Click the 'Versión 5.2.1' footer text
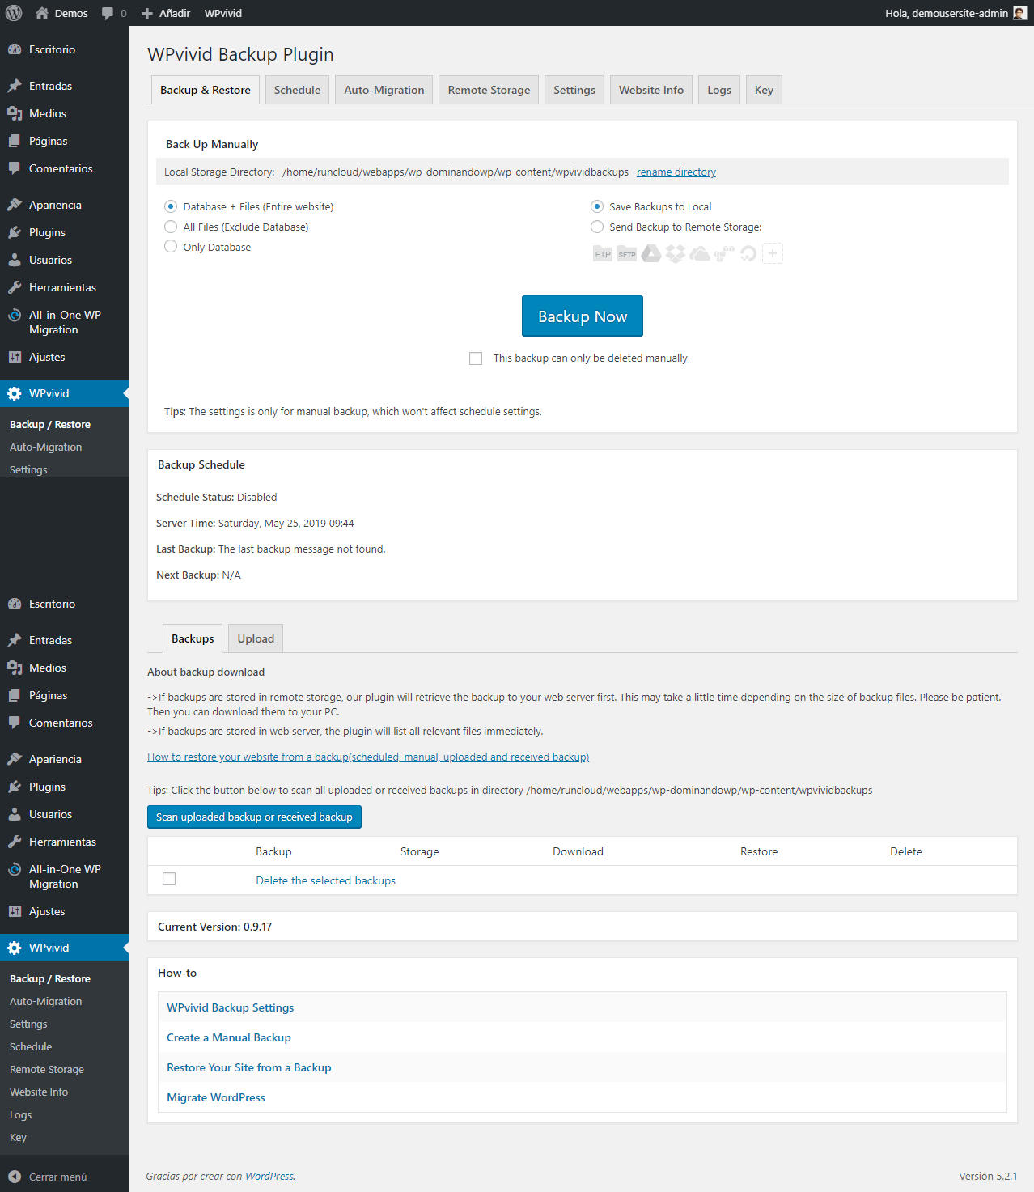The image size is (1034, 1192). coord(988,1177)
